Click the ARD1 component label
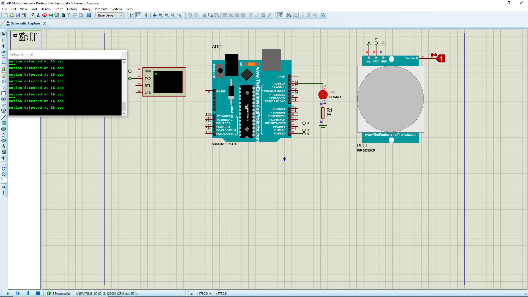Image resolution: width=528 pixels, height=297 pixels. coord(218,47)
